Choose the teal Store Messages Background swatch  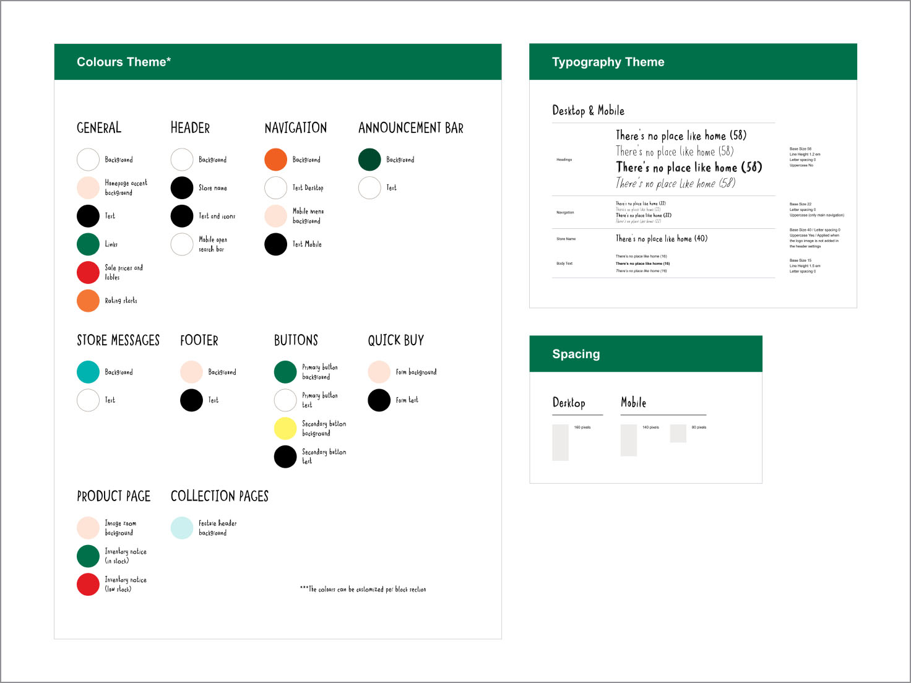point(88,372)
